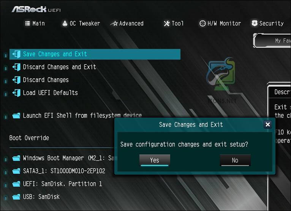This screenshot has width=291, height=211.
Task: Click the Security shield icon
Action: pos(255,23)
